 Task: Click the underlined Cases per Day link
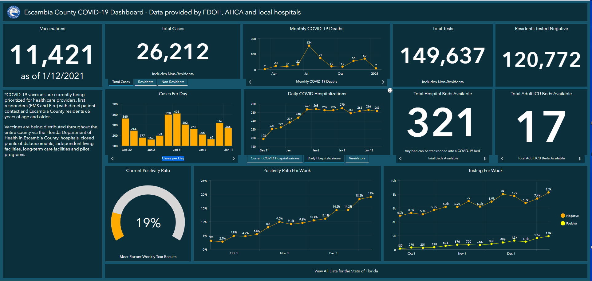[x=173, y=158]
